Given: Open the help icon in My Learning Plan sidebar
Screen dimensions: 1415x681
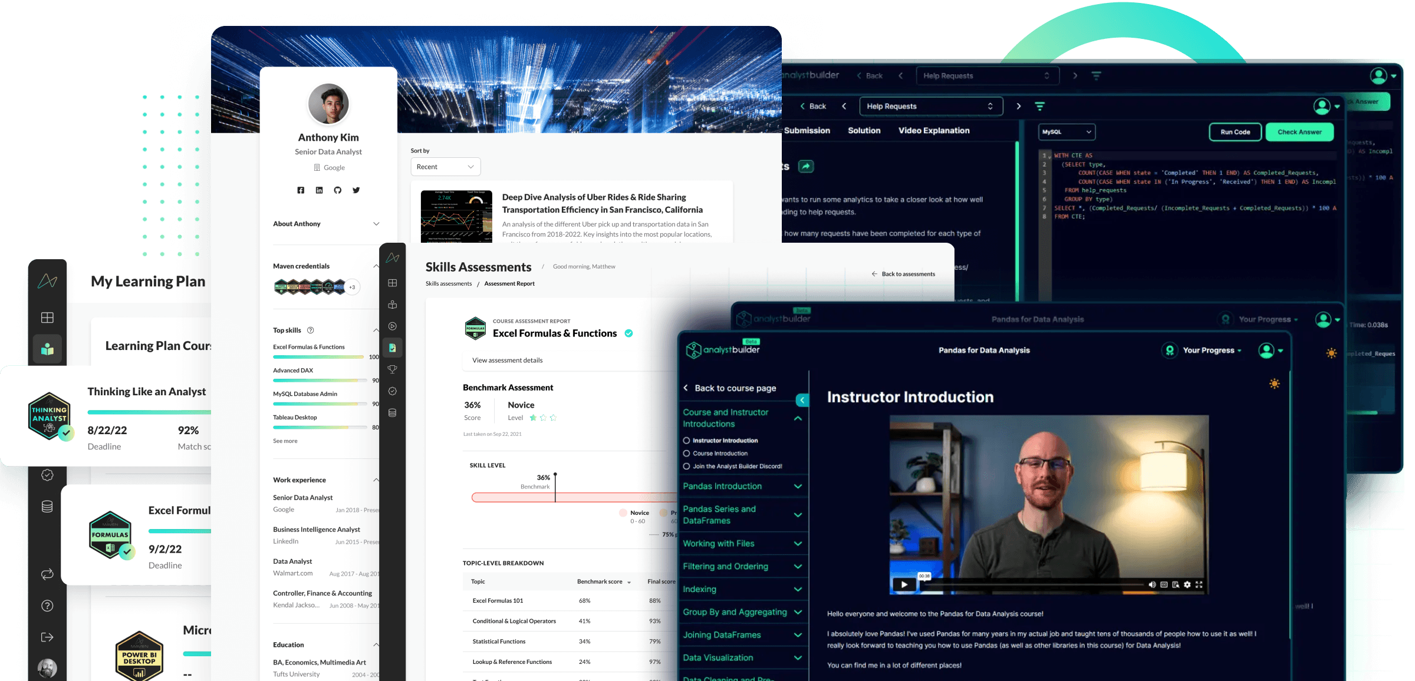Looking at the screenshot, I should [47, 606].
